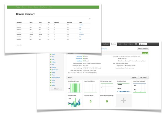The width and height of the screenshot is (166, 116).
Task: Click the DataNodes link in Summary
Action: tap(79, 61)
